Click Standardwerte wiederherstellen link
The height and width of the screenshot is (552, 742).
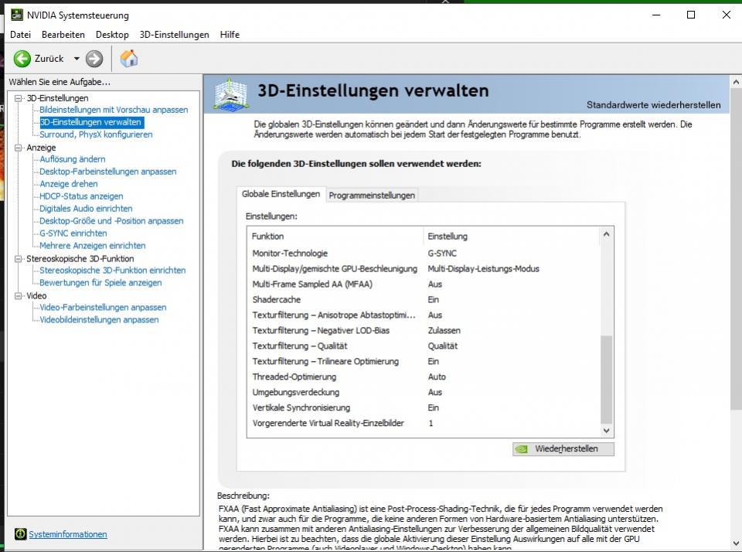coord(654,105)
